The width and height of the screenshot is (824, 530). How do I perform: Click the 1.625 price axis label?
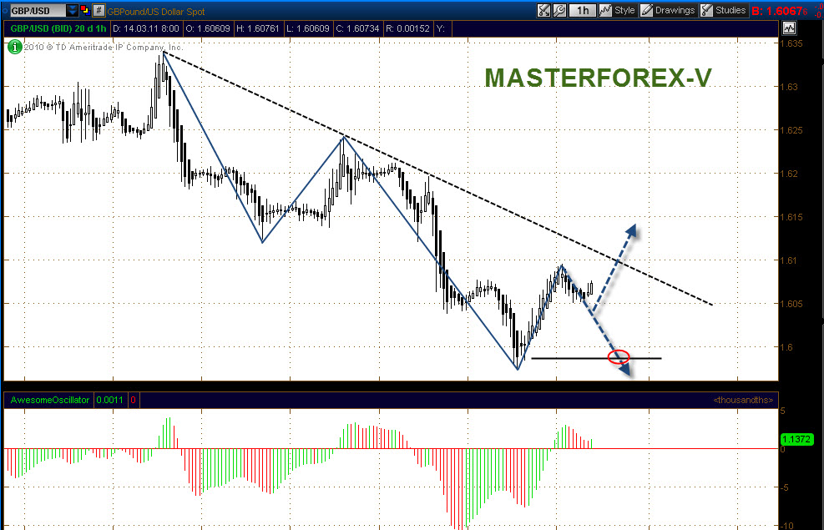click(792, 130)
